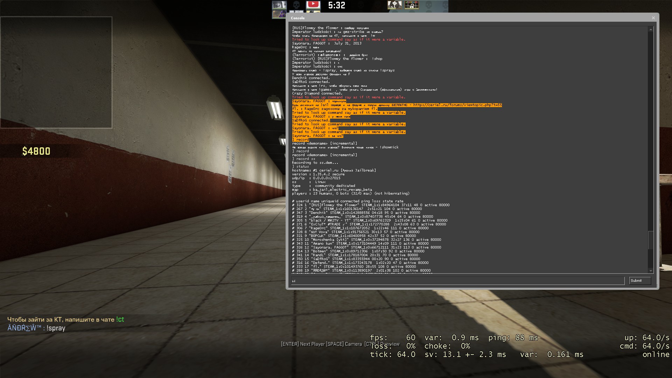This screenshot has height=378, width=672.
Task: Click the $4800 money display
Action: point(36,151)
